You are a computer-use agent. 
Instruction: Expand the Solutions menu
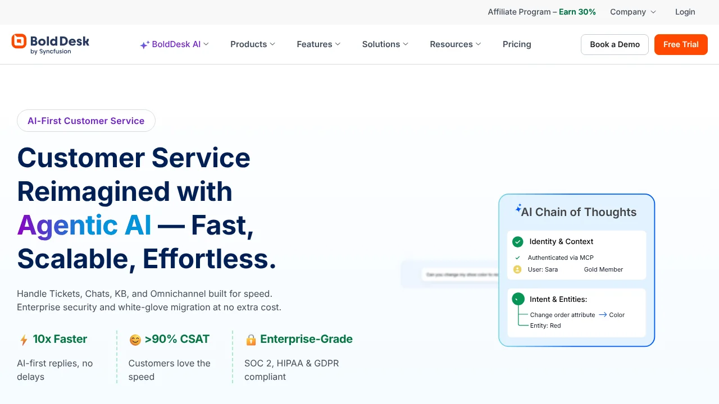385,44
